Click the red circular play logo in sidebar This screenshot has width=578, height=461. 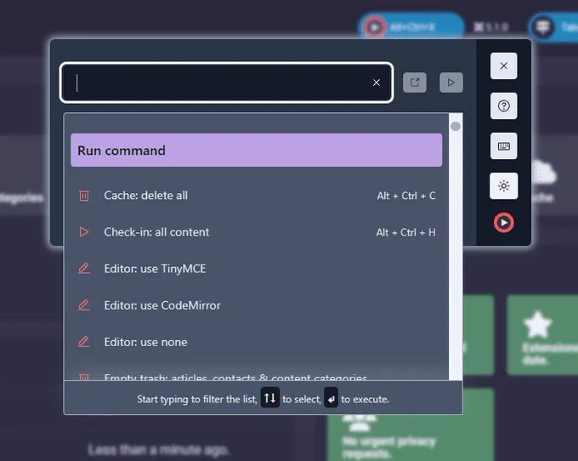(x=503, y=223)
